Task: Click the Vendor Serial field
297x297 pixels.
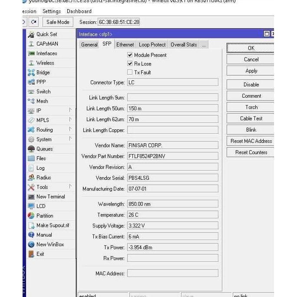Action: pos(172,178)
